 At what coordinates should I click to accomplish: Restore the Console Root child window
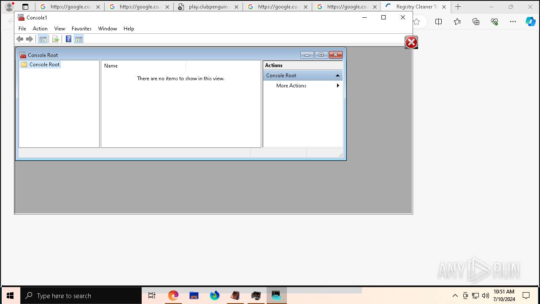321,55
